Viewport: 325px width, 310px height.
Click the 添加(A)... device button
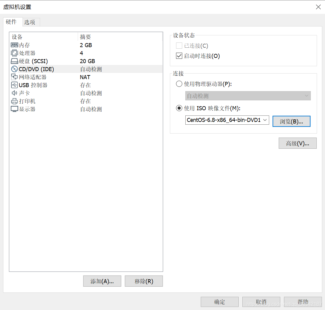pos(102,281)
